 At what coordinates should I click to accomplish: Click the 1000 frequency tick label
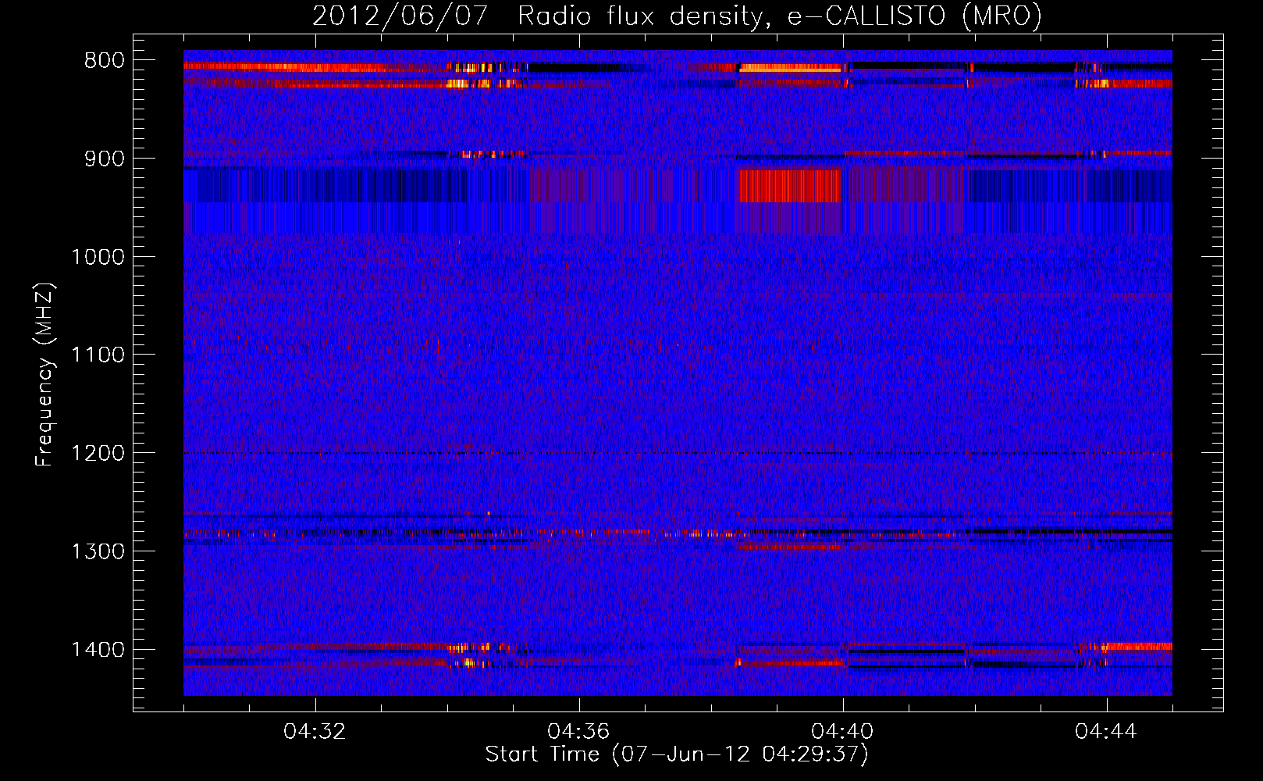tap(98, 257)
